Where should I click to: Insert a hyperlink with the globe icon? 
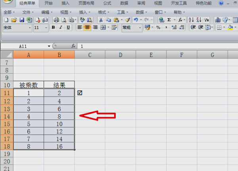(162, 20)
